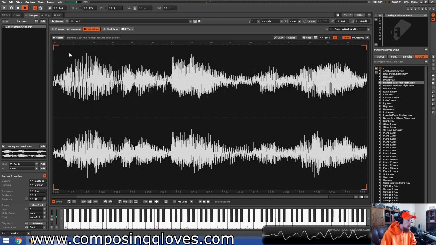
Task: Open the NNA Note-Off dropdown
Action: click(37, 217)
